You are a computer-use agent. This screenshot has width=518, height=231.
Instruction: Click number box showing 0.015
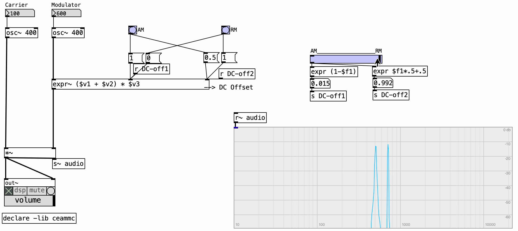click(x=320, y=83)
